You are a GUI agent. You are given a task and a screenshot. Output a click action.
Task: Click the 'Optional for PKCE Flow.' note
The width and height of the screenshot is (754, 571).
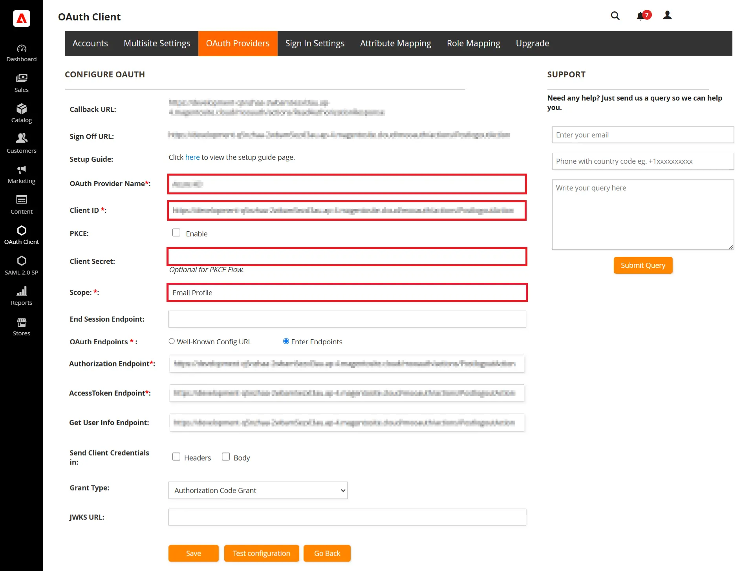207,270
